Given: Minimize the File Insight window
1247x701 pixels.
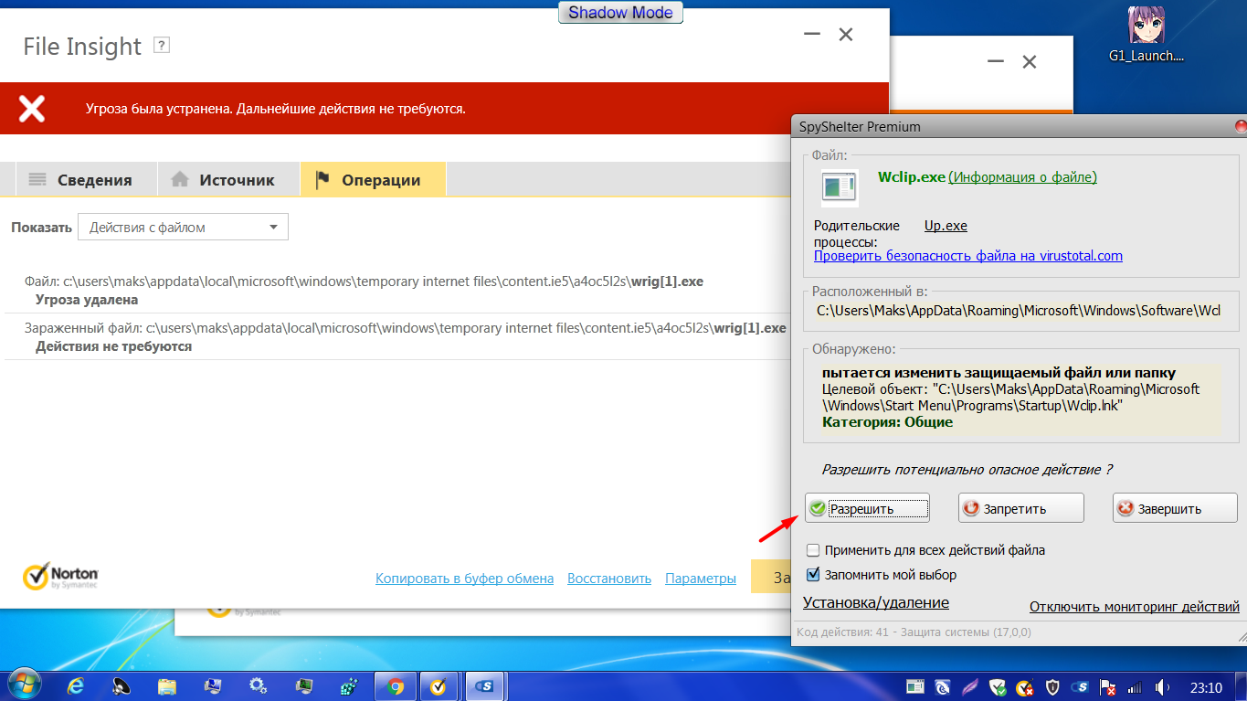Looking at the screenshot, I should [x=811, y=35].
